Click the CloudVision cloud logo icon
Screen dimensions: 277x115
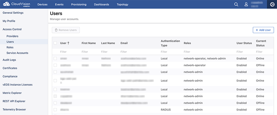tap(6, 4)
